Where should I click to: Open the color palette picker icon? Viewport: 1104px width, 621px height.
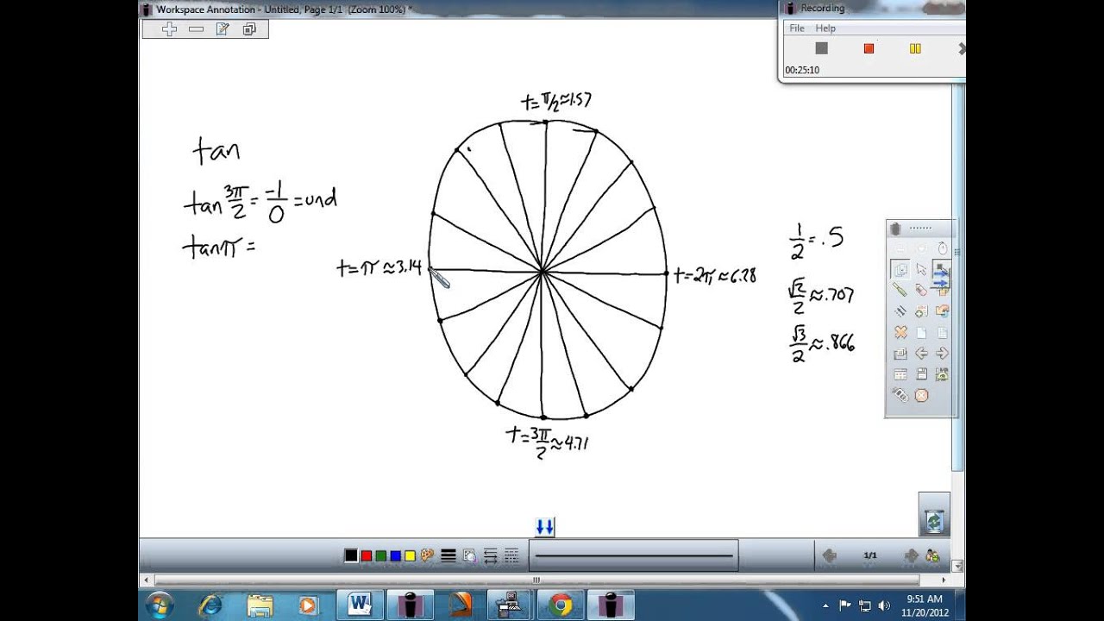(427, 556)
